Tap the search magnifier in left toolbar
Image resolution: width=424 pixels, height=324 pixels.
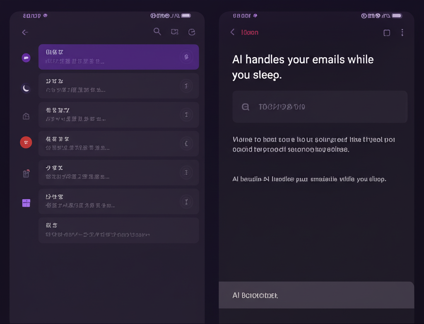[157, 31]
